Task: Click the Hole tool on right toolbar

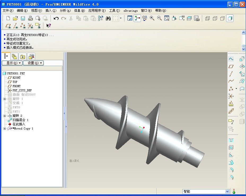Action: (231, 140)
